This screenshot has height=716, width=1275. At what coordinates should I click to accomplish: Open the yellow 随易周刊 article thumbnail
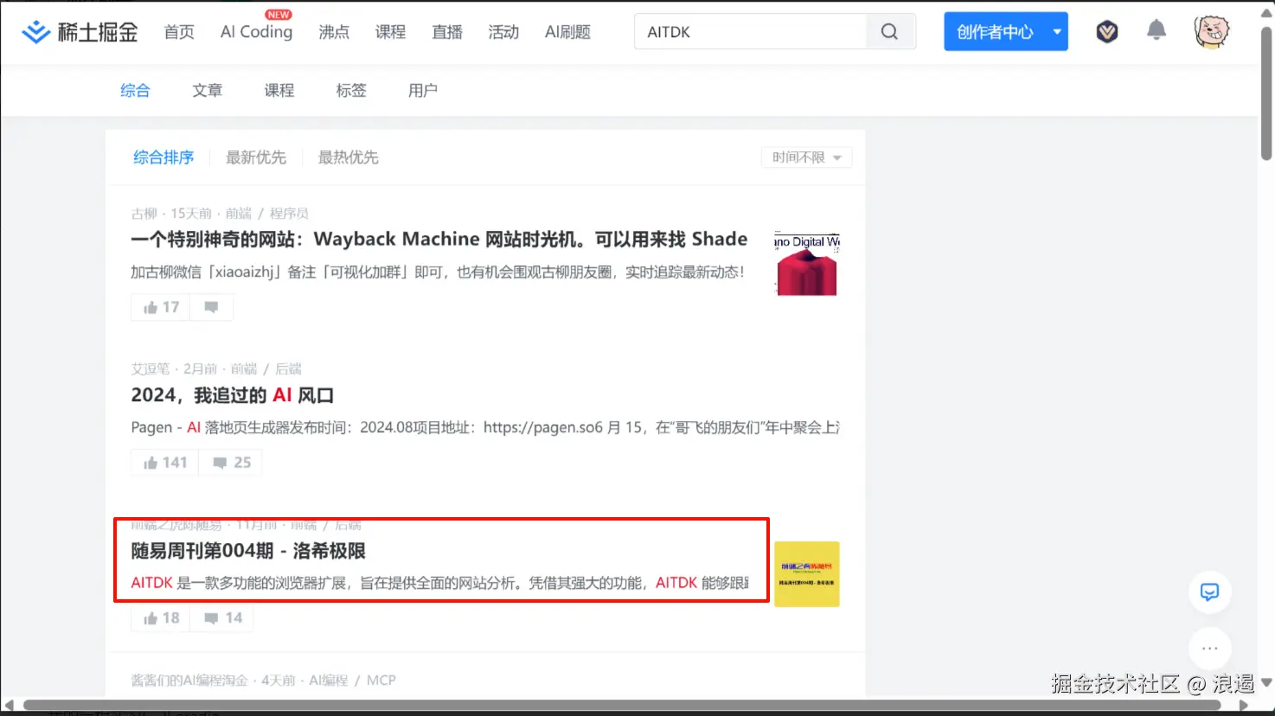(x=807, y=574)
